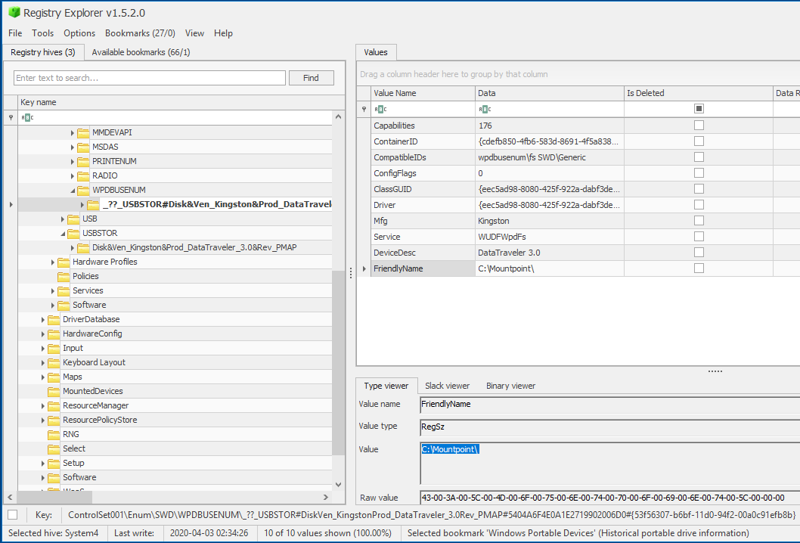
Task: Switch to the Binary viewer tab
Action: (510, 386)
